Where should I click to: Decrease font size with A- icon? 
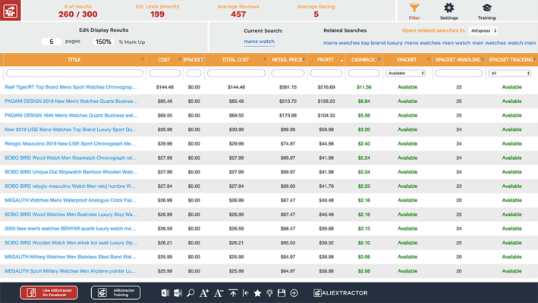point(219,292)
